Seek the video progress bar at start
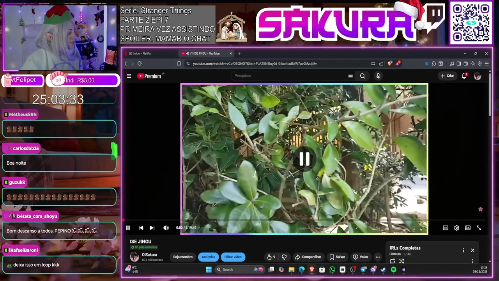The image size is (499, 281). pos(124,221)
